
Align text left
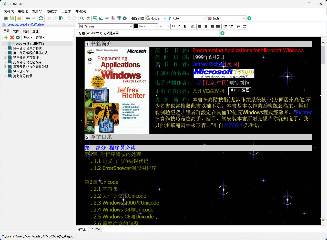200,26
